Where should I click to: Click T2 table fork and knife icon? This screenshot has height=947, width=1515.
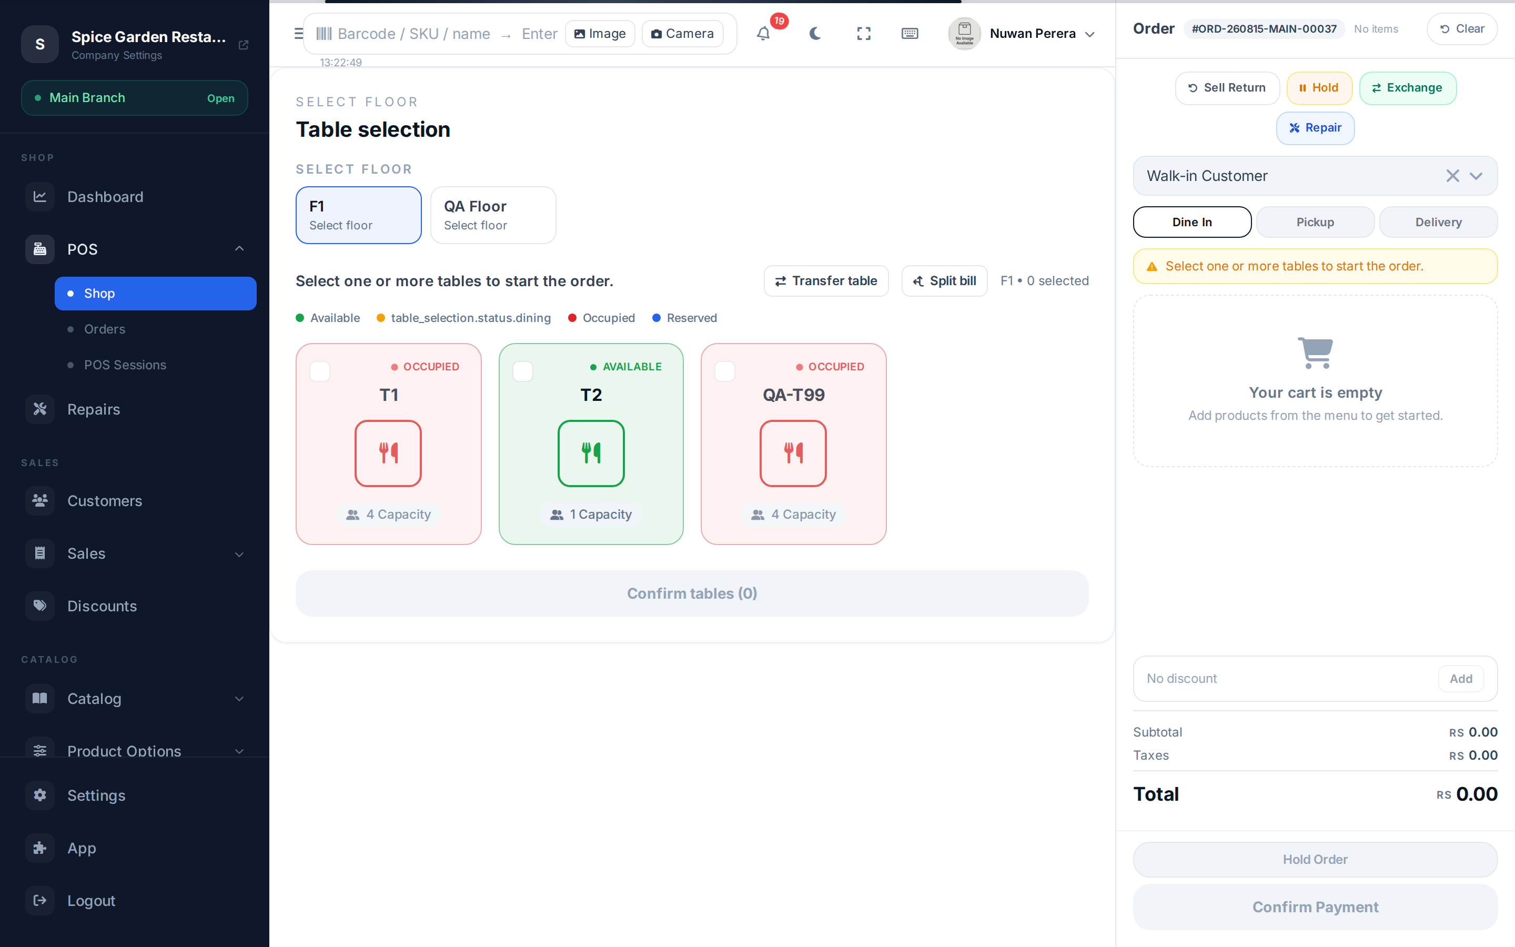click(x=591, y=453)
